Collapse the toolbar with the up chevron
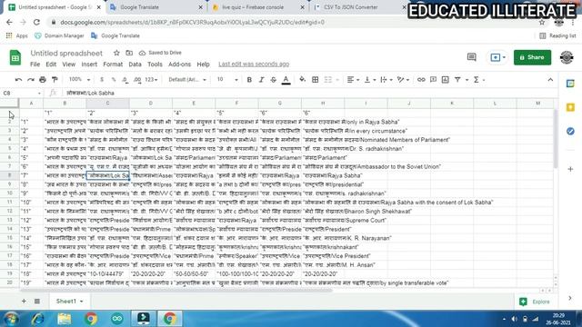The image size is (582, 327). tap(550, 80)
